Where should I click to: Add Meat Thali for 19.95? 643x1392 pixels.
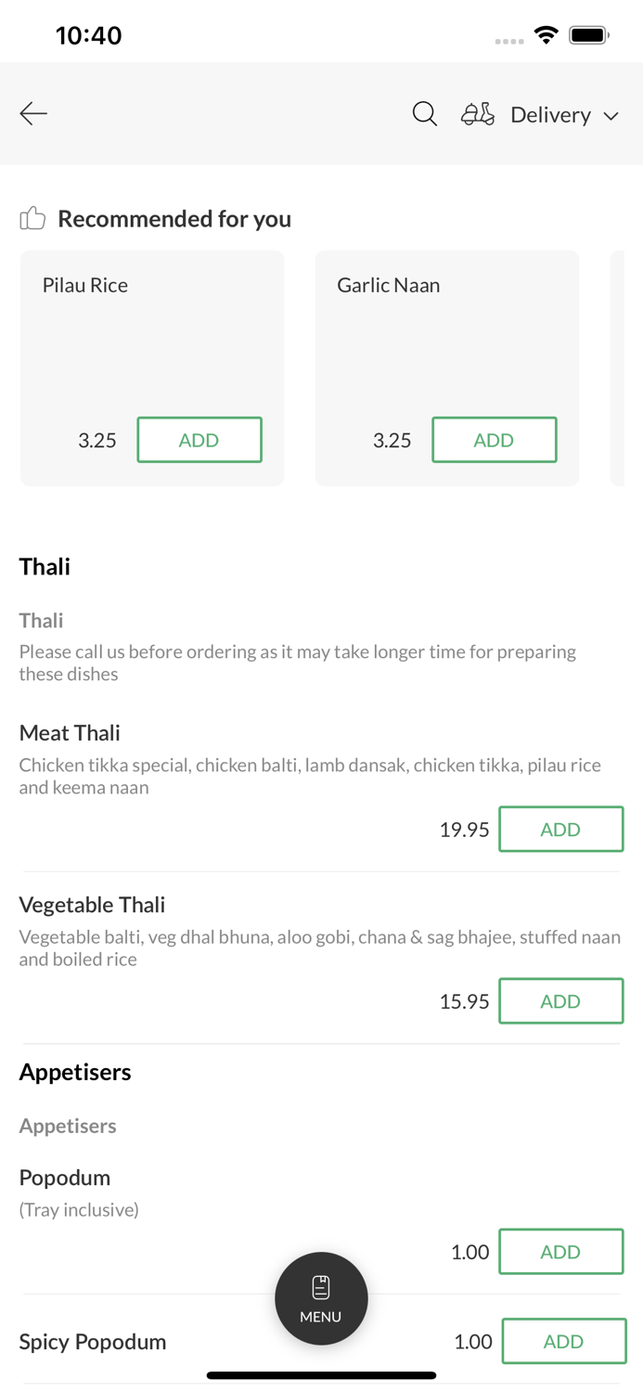click(x=561, y=829)
